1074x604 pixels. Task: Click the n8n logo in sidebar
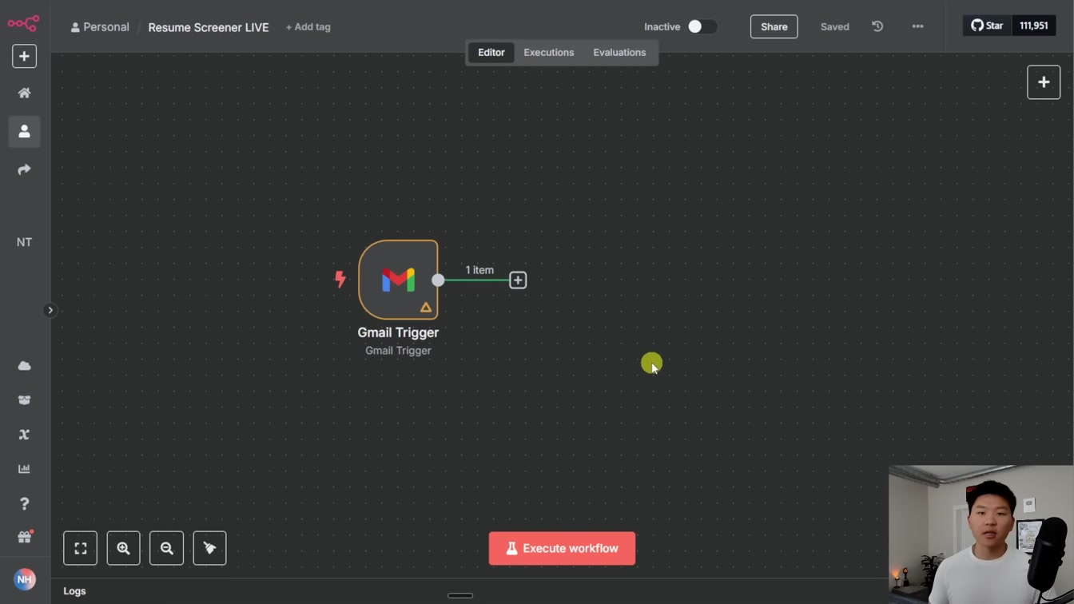coord(23,23)
